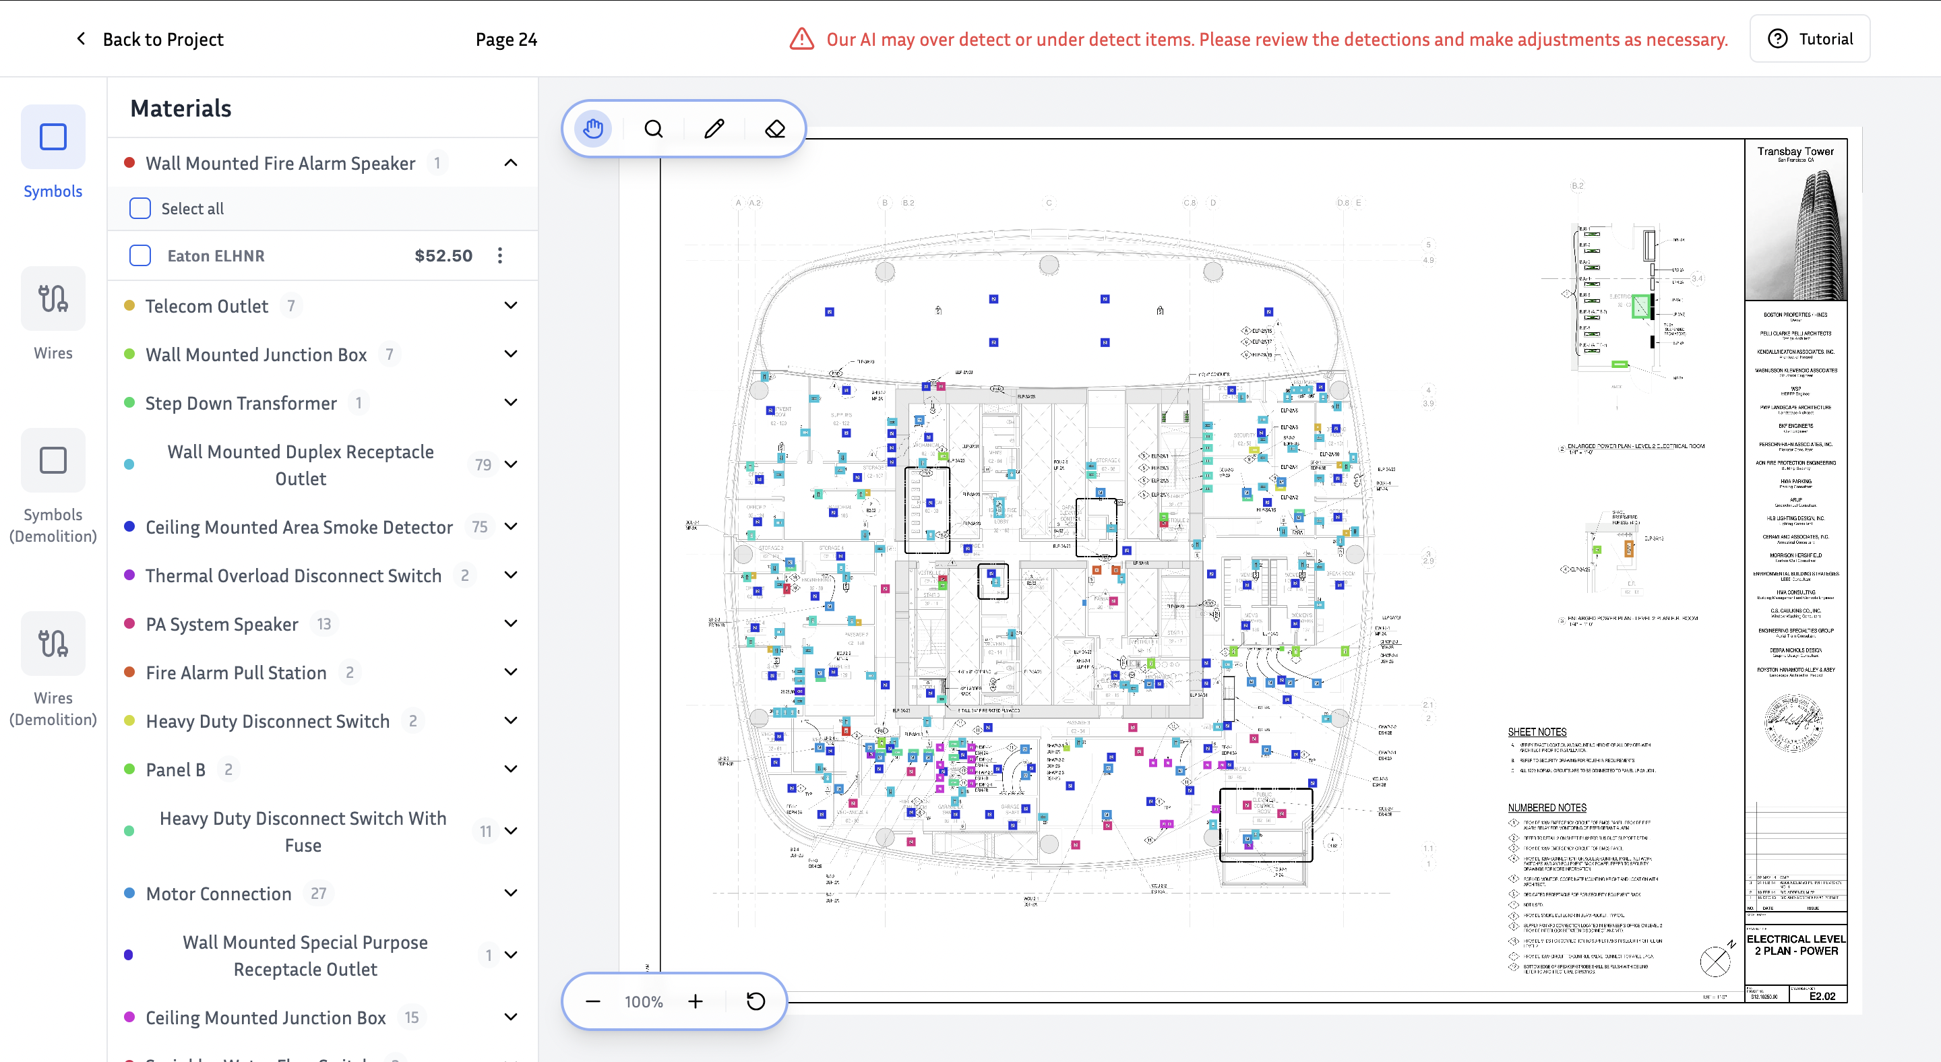The height and width of the screenshot is (1062, 1941).
Task: Select the pencil draw tool
Action: 714,129
